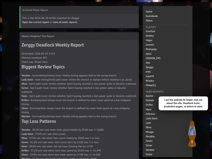The image size is (212, 159).
Task: Select the Generated: 2026-06-19 13:14 text
Action: point(38,53)
